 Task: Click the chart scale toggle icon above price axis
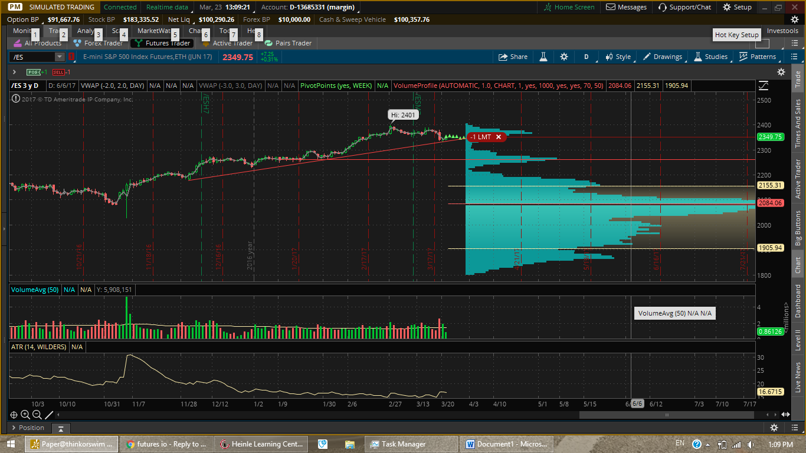point(764,86)
